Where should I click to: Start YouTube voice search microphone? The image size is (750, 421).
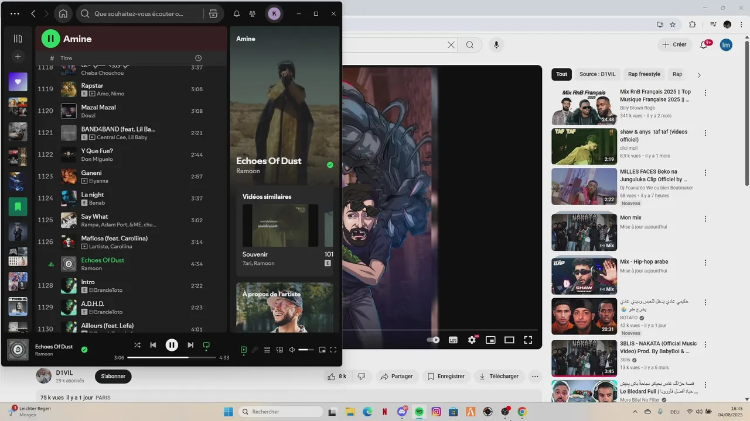click(x=496, y=45)
